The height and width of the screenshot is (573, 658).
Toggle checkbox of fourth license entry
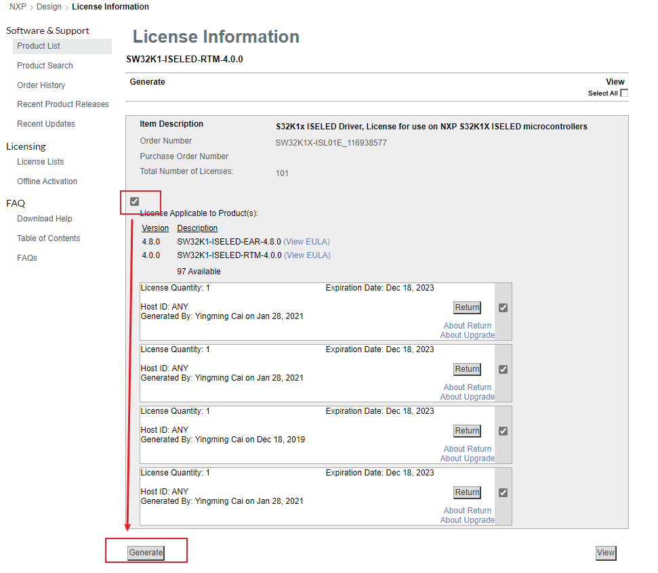[x=503, y=493]
